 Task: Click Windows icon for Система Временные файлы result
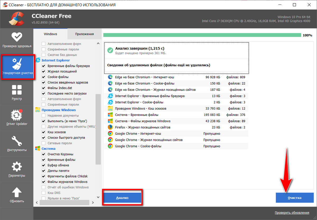110,115
